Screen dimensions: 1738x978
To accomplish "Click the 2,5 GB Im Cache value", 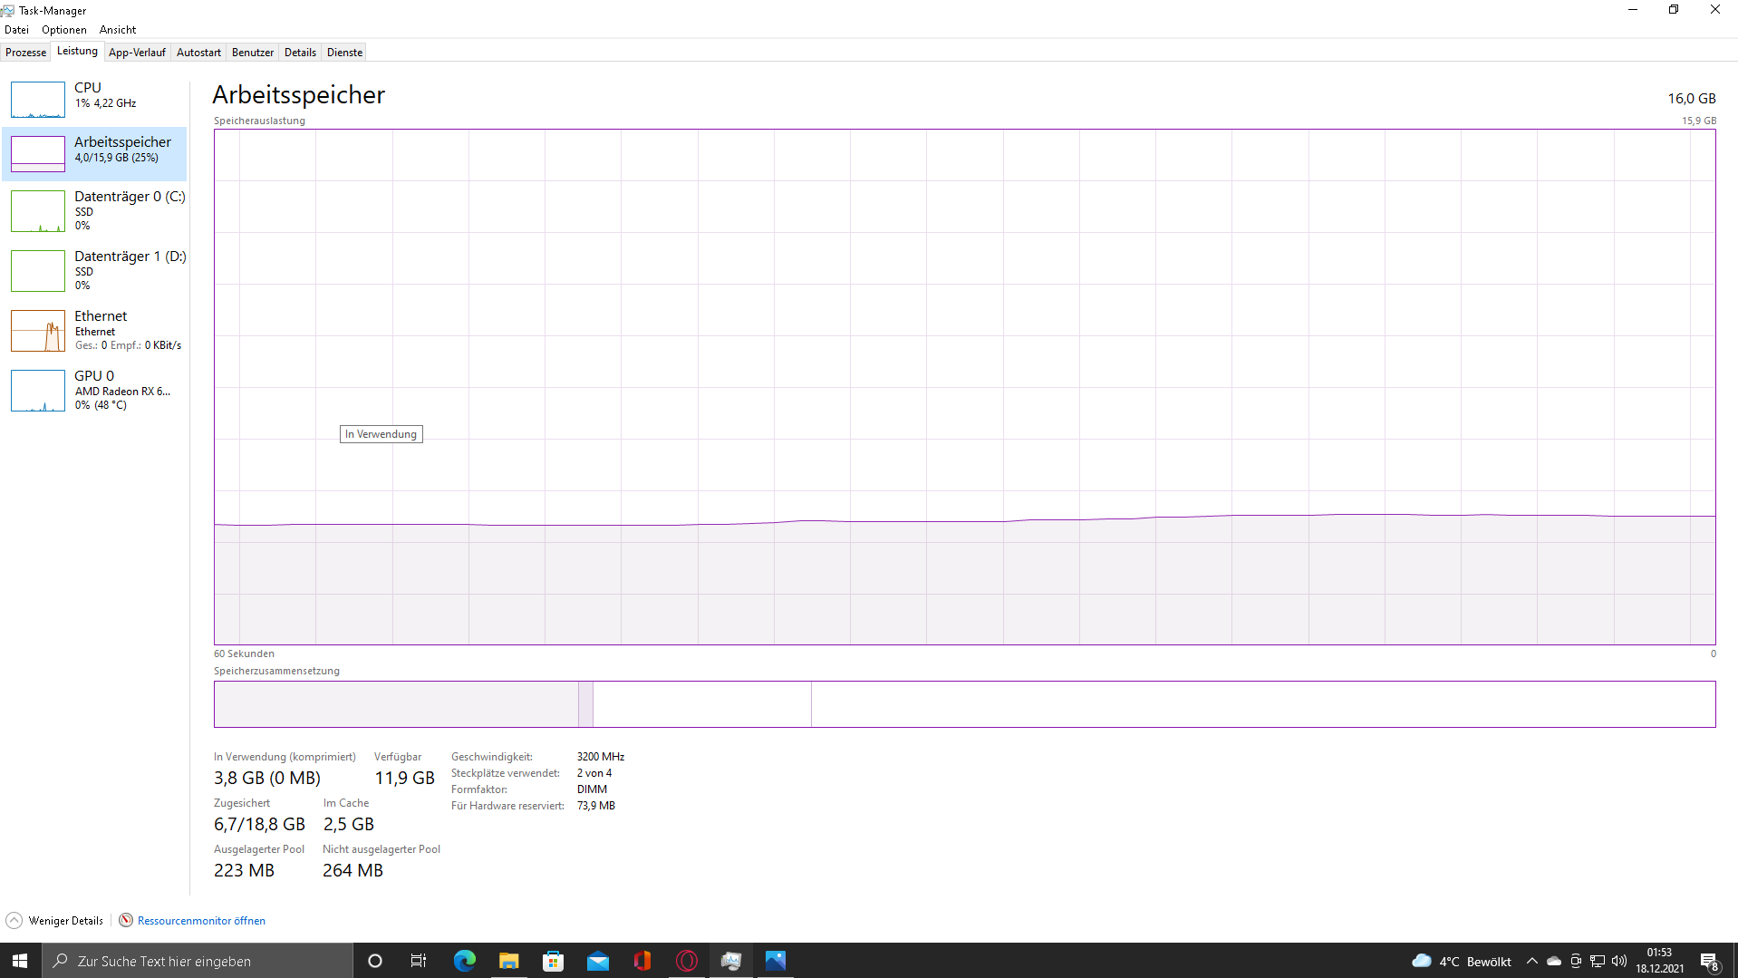I will click(x=349, y=824).
